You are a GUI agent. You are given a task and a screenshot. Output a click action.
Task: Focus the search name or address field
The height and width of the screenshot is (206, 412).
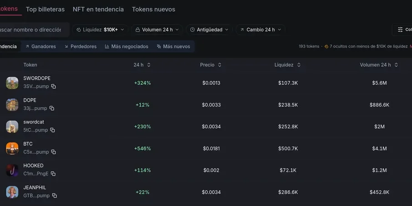[34, 30]
